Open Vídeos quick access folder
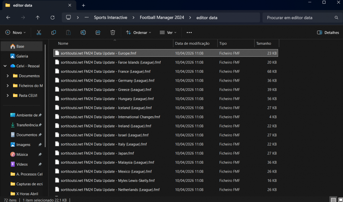Viewport: 343px width, 202px height. point(22,164)
